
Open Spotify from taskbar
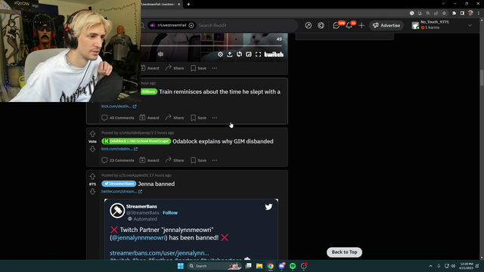293,266
